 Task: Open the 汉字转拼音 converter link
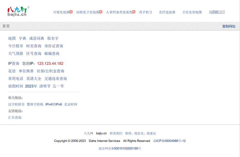point(16,104)
